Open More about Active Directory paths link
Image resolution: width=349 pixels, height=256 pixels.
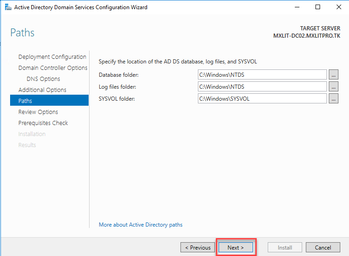(x=141, y=225)
